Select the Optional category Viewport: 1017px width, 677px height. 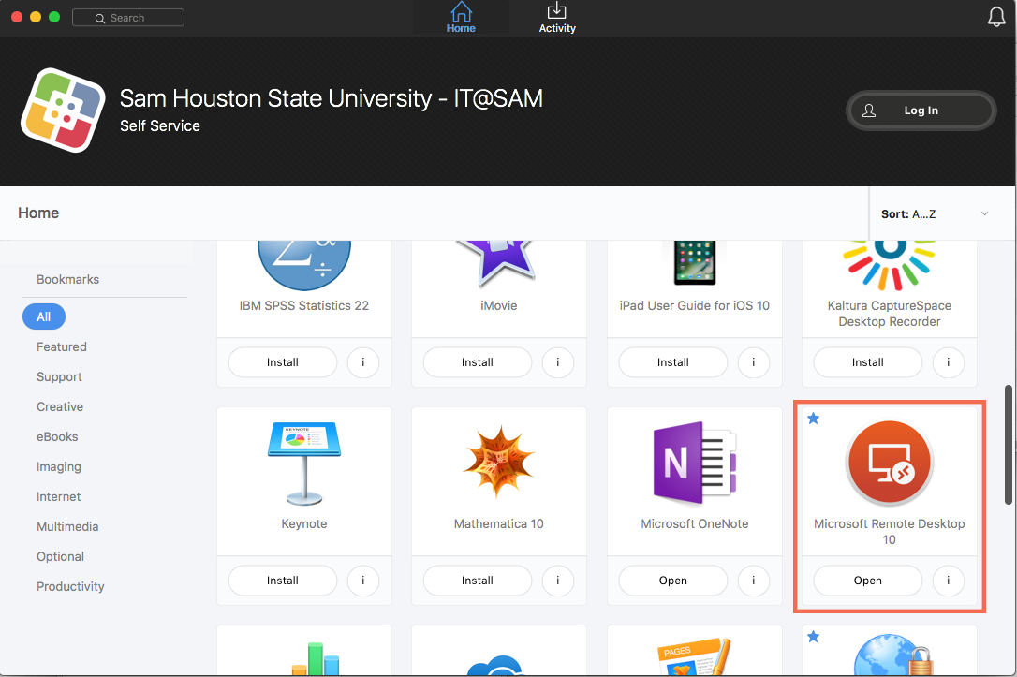pos(60,556)
